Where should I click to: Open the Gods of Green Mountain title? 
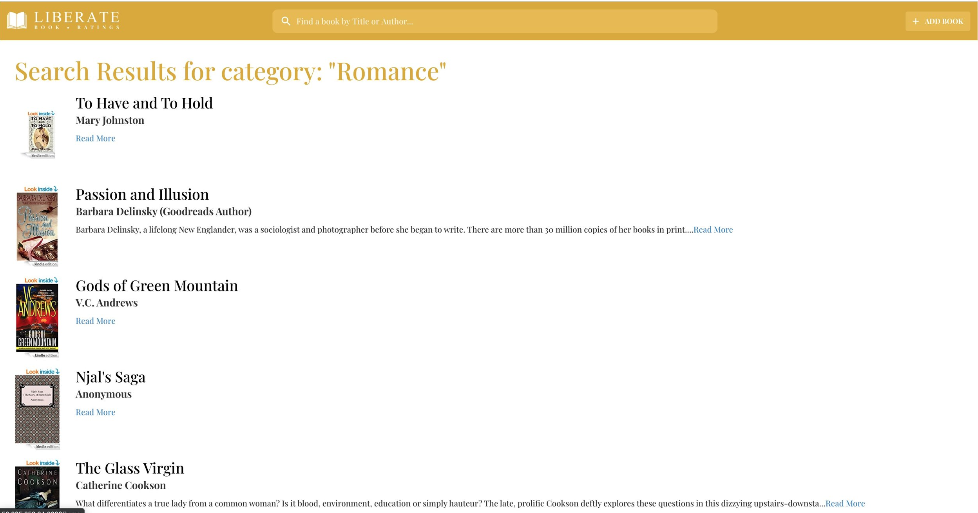click(157, 286)
